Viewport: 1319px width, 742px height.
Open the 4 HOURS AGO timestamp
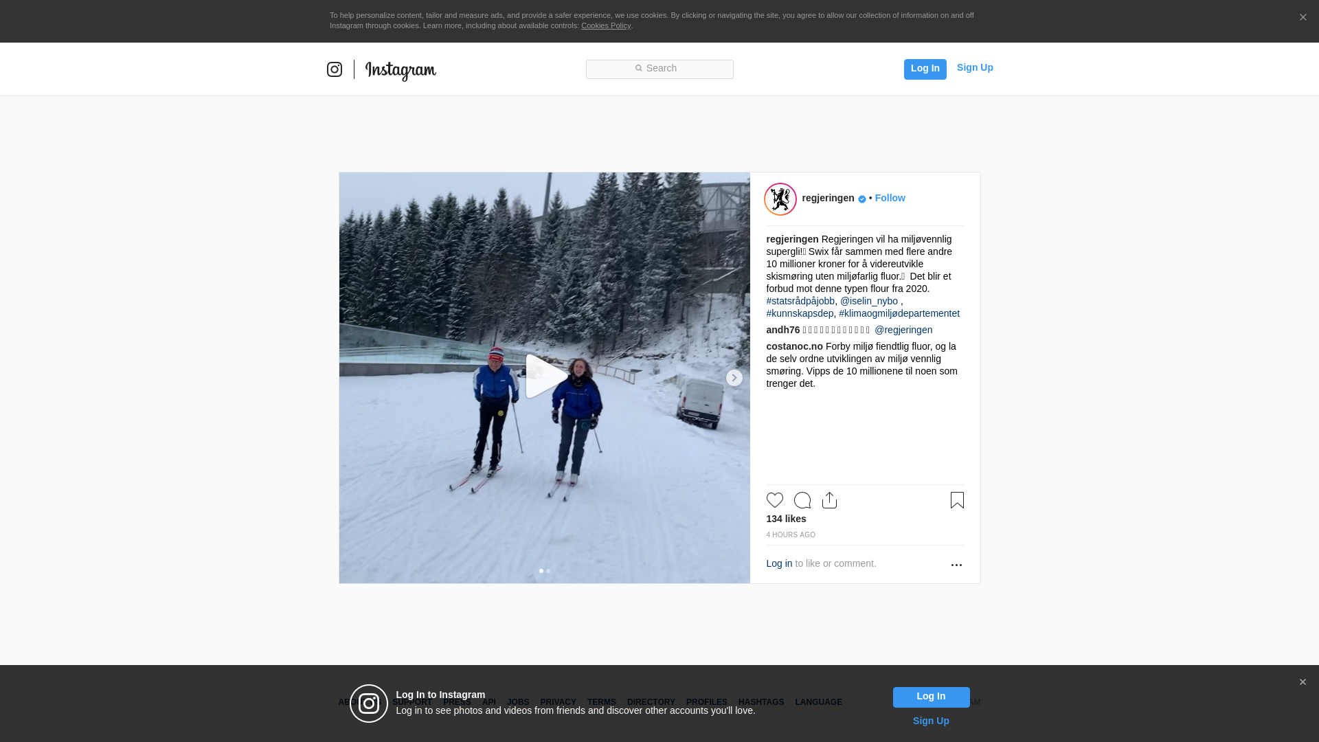point(791,535)
